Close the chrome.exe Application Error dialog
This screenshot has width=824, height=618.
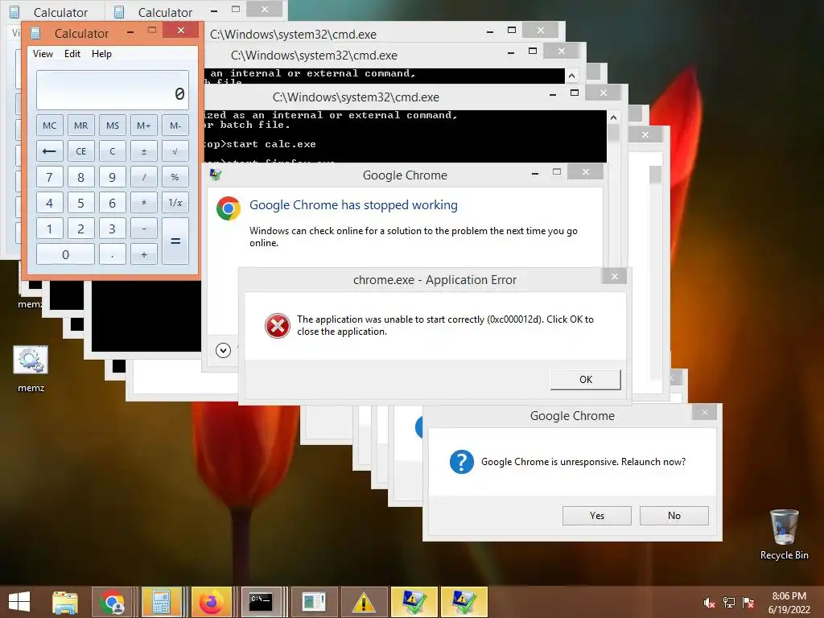[x=614, y=277]
